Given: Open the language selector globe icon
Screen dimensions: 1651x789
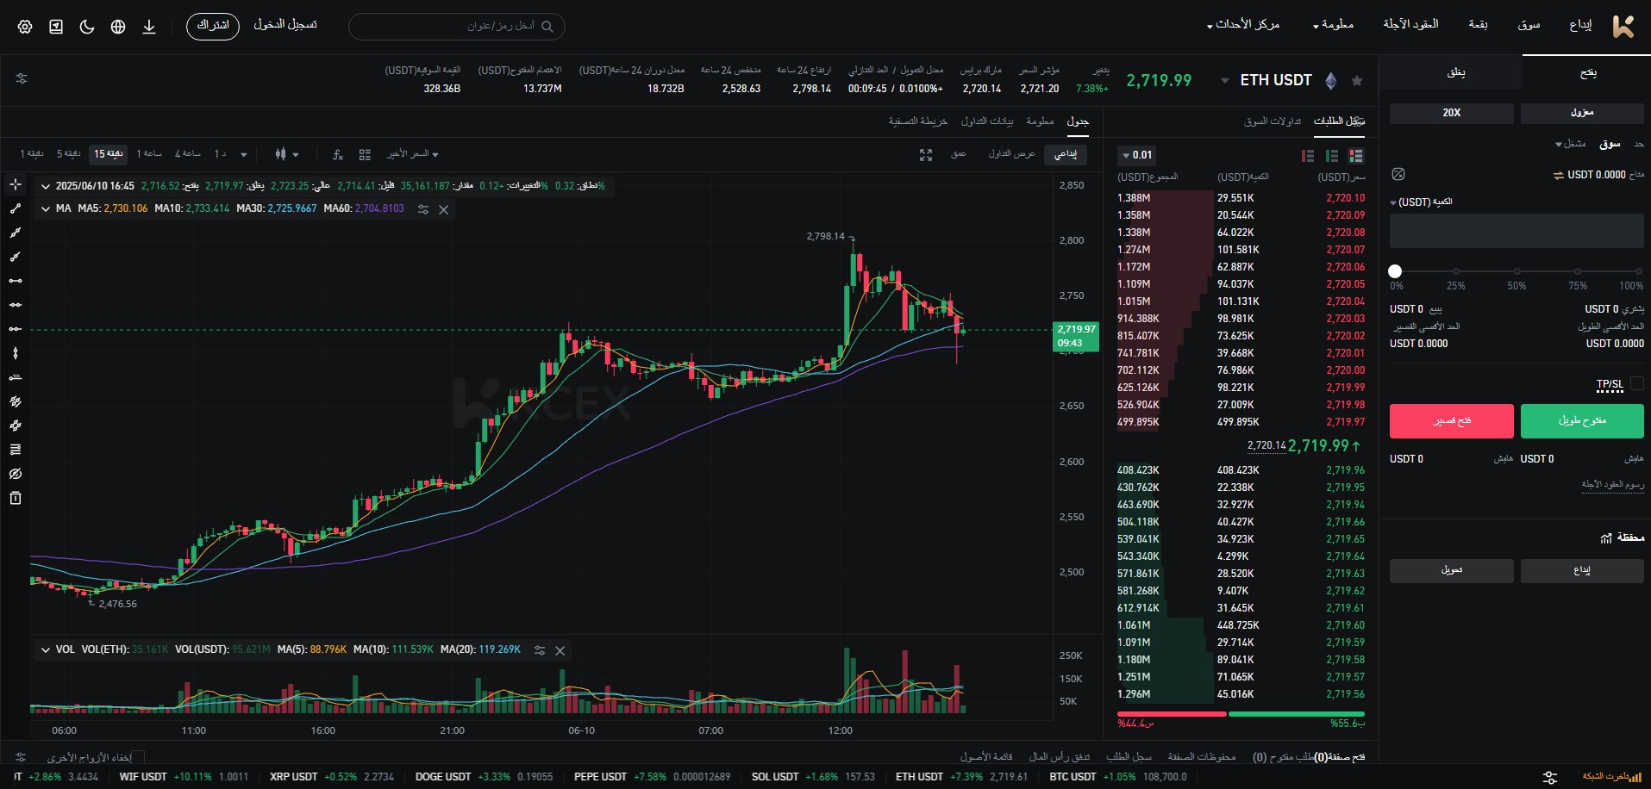Looking at the screenshot, I should [118, 26].
